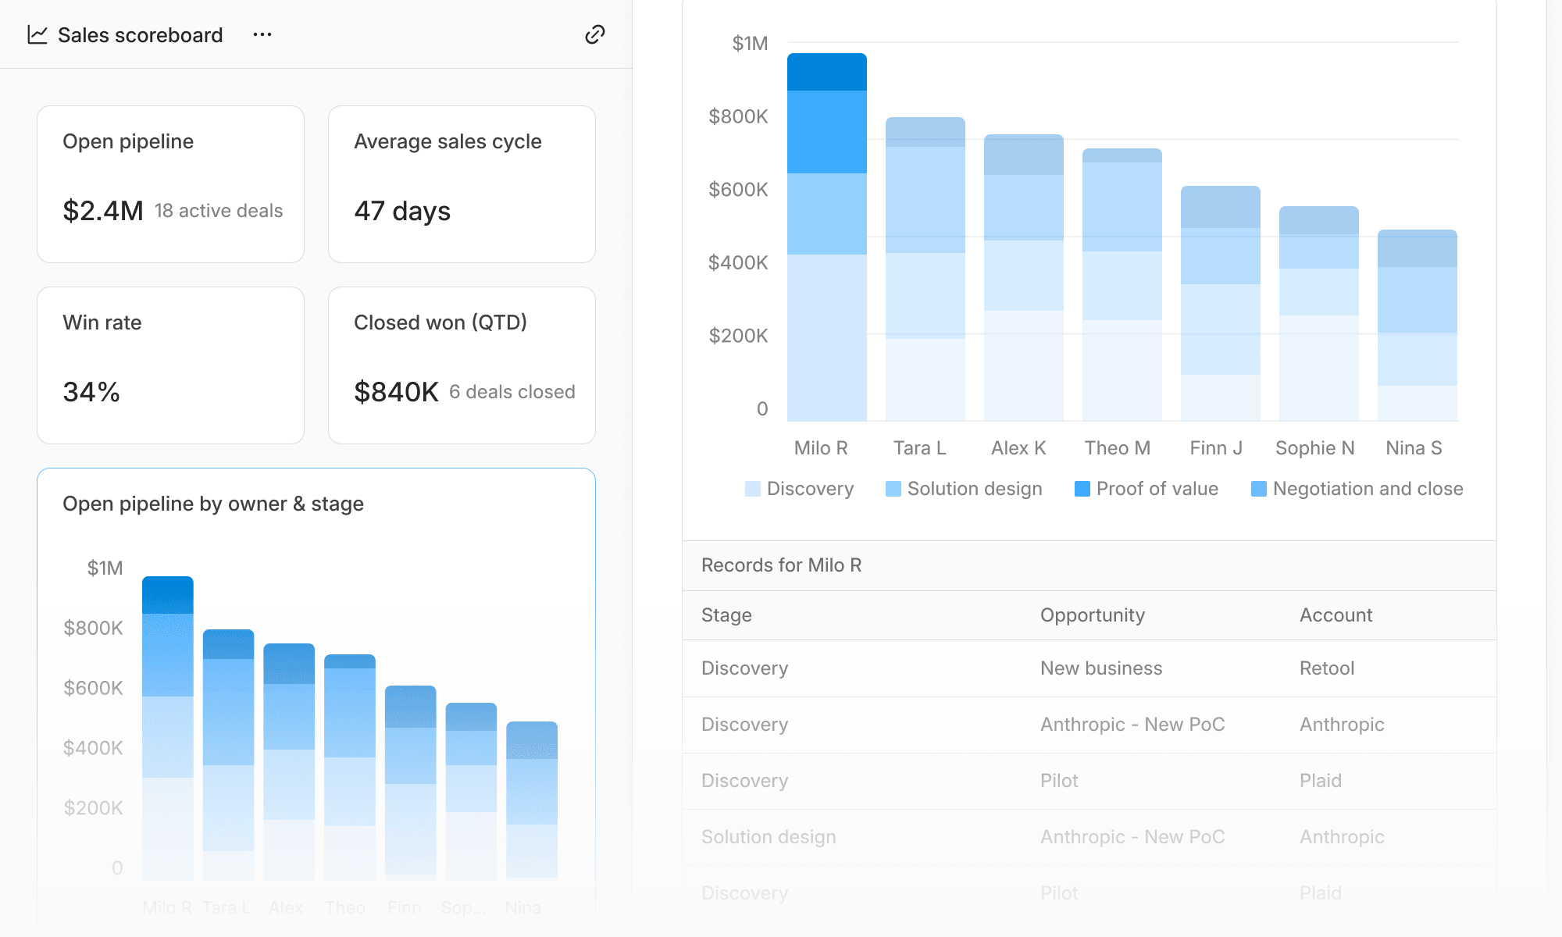Click Tara L's bar in large chart
The width and height of the screenshot is (1562, 937).
925,269
